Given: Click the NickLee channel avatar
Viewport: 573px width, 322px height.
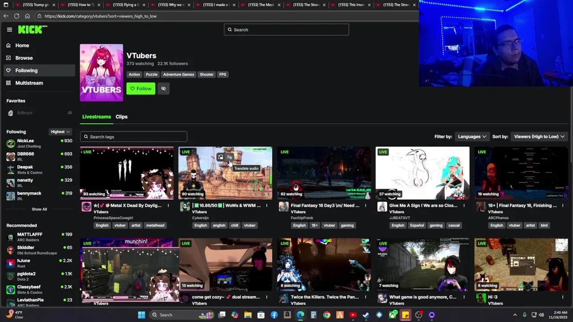Looking at the screenshot, I should 11,144.
